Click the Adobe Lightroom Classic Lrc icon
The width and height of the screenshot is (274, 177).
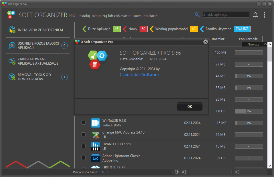click(x=96, y=158)
